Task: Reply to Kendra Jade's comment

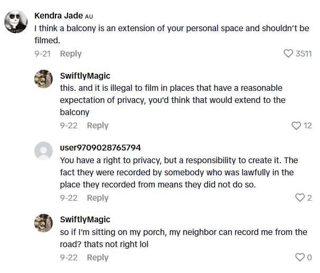Action: [x=71, y=53]
